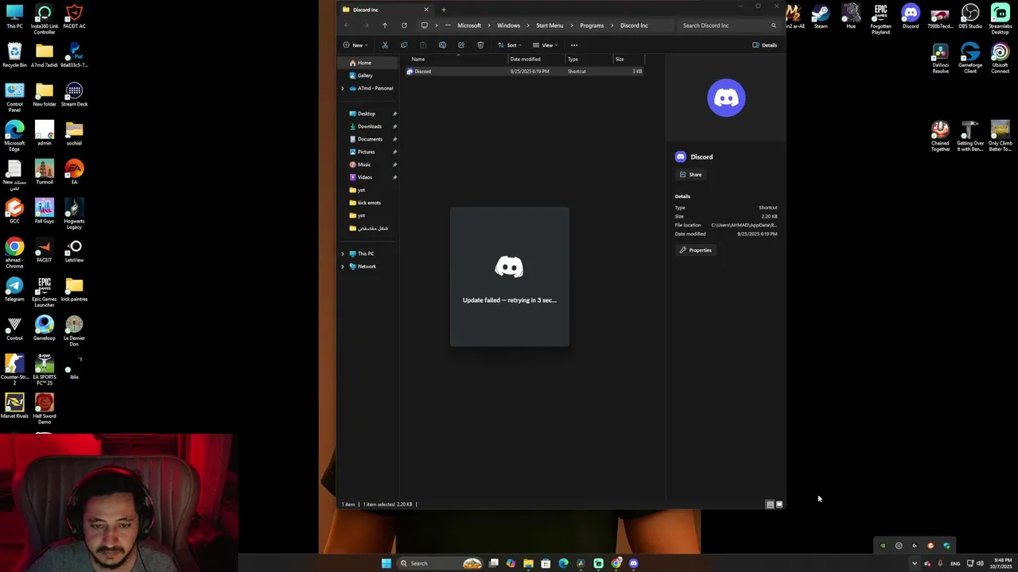
Task: Click the ENG language indicator
Action: click(x=955, y=563)
